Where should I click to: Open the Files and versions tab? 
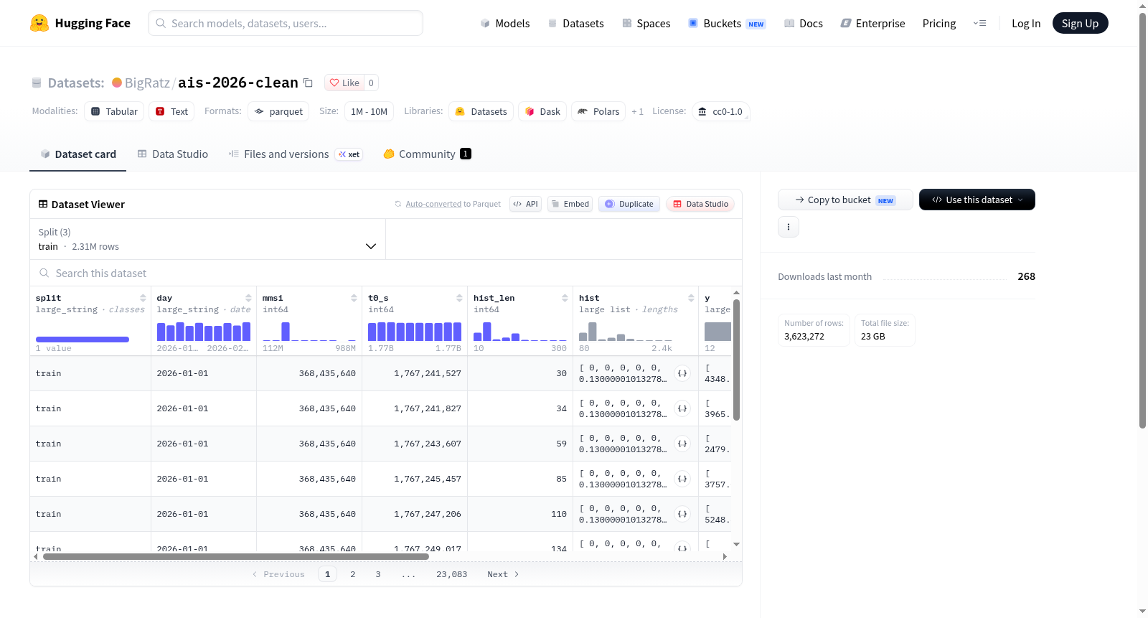point(296,154)
